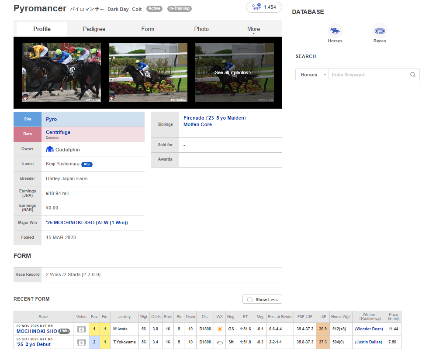Click the cloudy weather icon
Viewport: 429px width, 353px height.
click(x=219, y=343)
